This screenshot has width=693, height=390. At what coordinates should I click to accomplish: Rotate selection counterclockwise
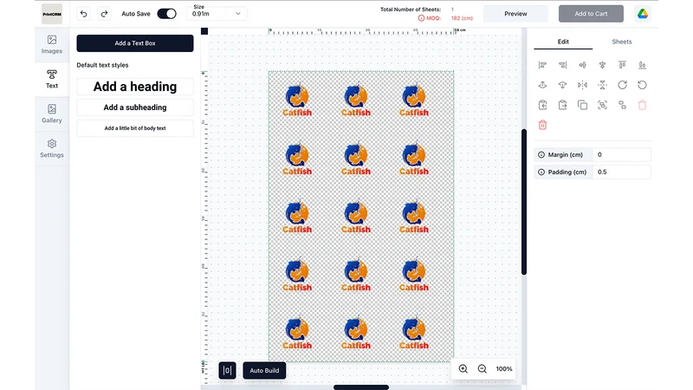[x=642, y=85]
